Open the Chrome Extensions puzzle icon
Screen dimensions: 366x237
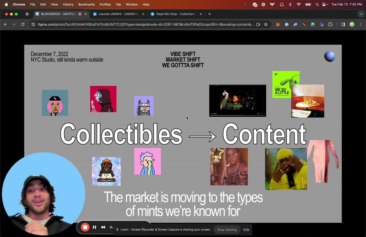click(330, 24)
